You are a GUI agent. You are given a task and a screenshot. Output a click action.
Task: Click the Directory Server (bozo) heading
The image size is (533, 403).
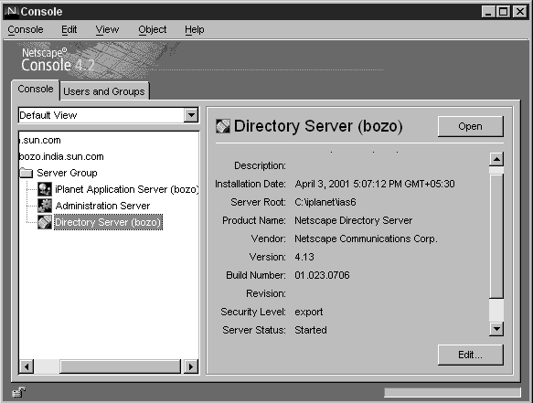(x=318, y=126)
